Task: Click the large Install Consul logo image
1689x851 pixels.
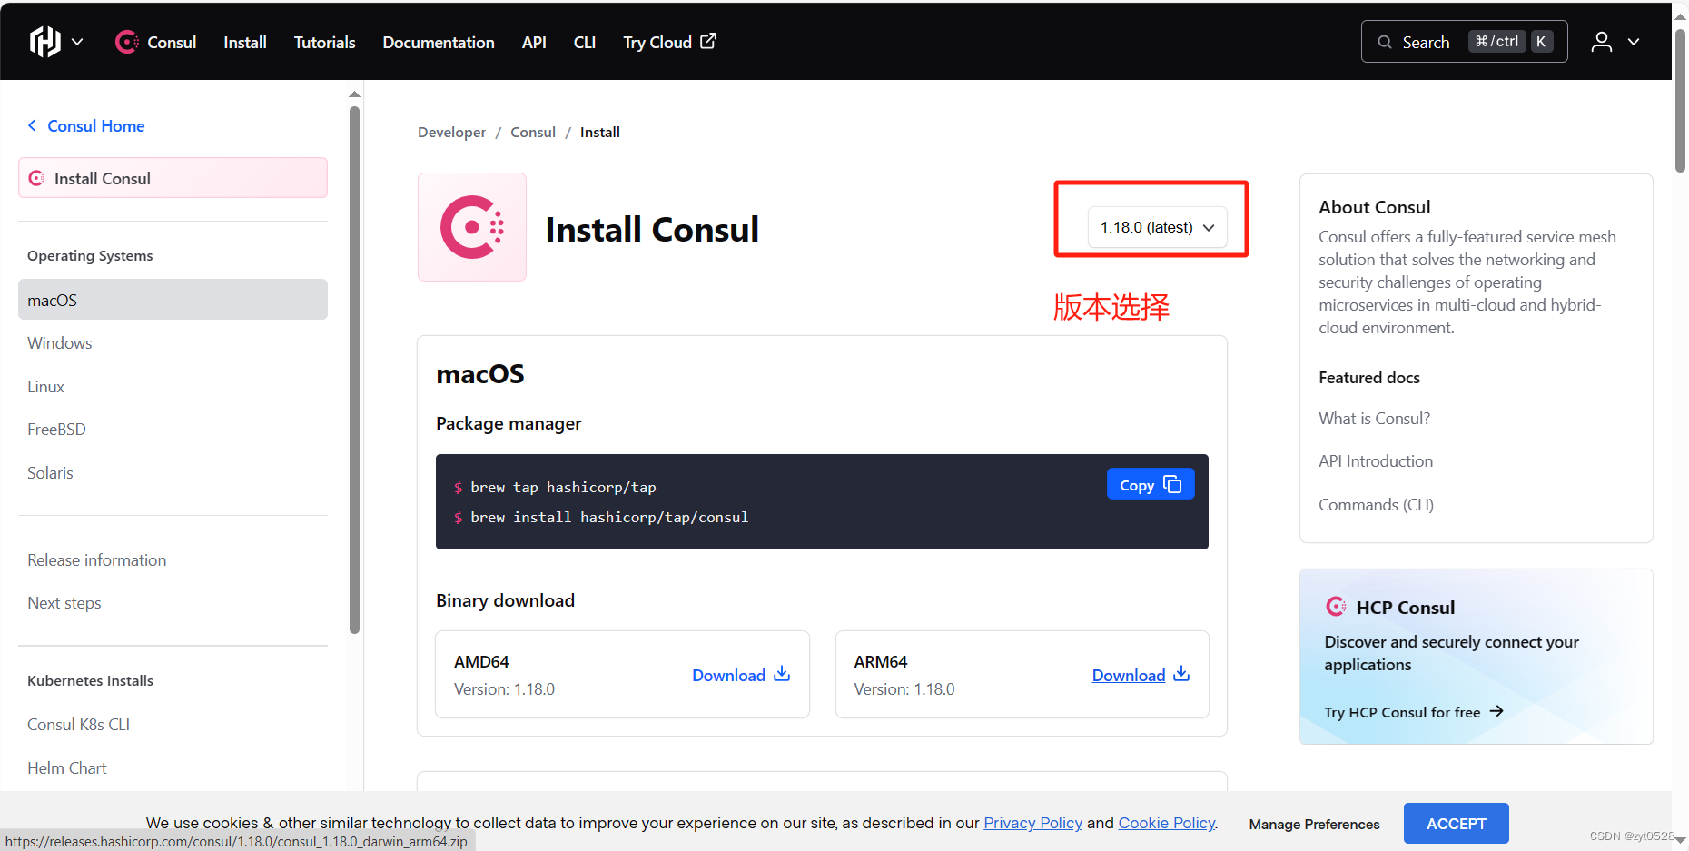Action: (x=471, y=226)
